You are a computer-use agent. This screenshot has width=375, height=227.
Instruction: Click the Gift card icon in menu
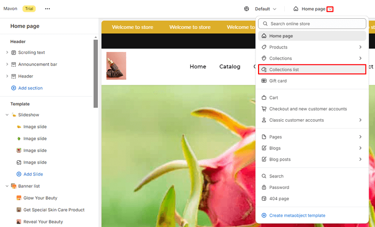(x=264, y=81)
